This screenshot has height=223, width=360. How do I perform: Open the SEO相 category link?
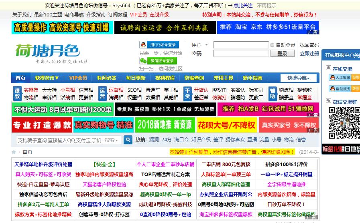point(134,90)
